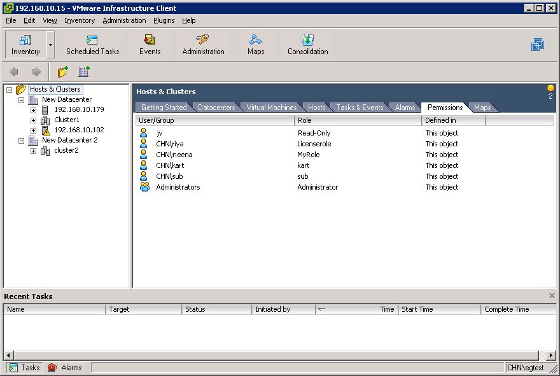The image size is (560, 376).
Task: Expand the Cluster1 node
Action: [x=33, y=121]
